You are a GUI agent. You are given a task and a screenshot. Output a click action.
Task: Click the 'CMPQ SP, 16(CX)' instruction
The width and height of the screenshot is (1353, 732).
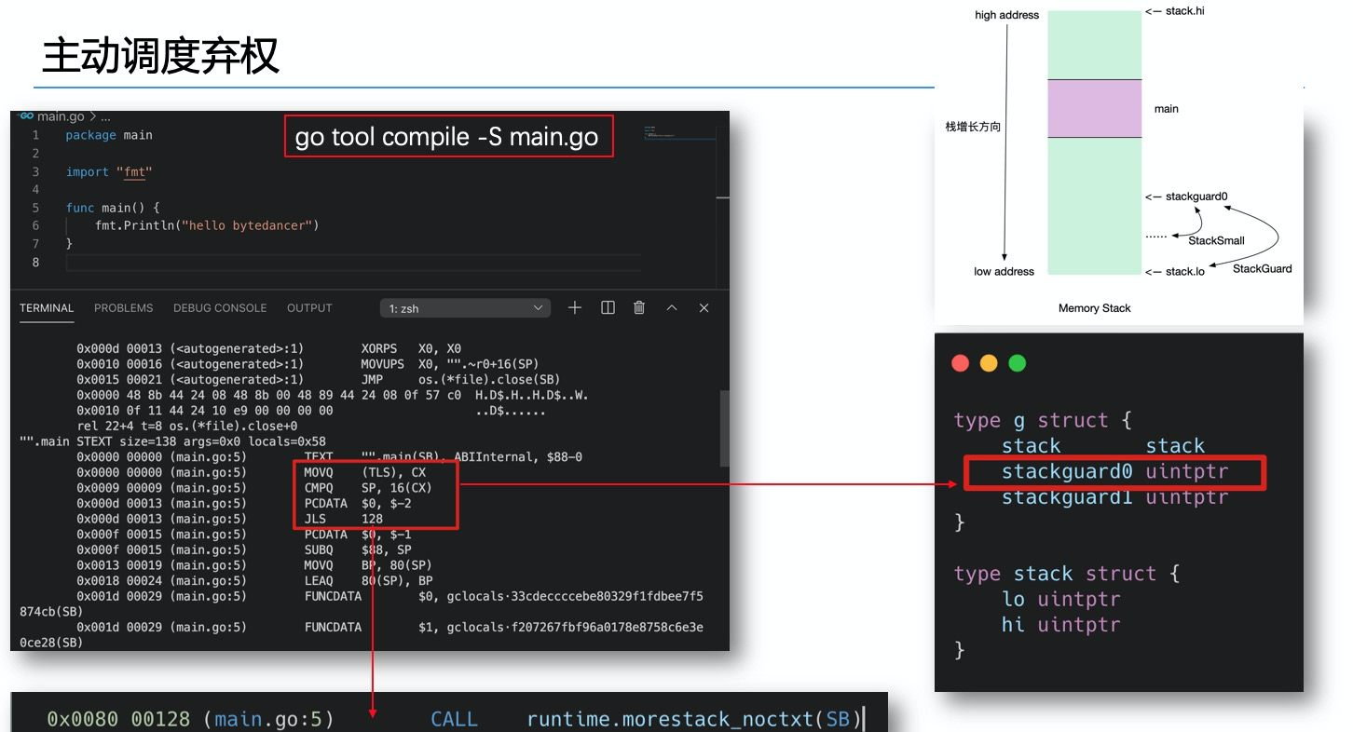pos(367,488)
